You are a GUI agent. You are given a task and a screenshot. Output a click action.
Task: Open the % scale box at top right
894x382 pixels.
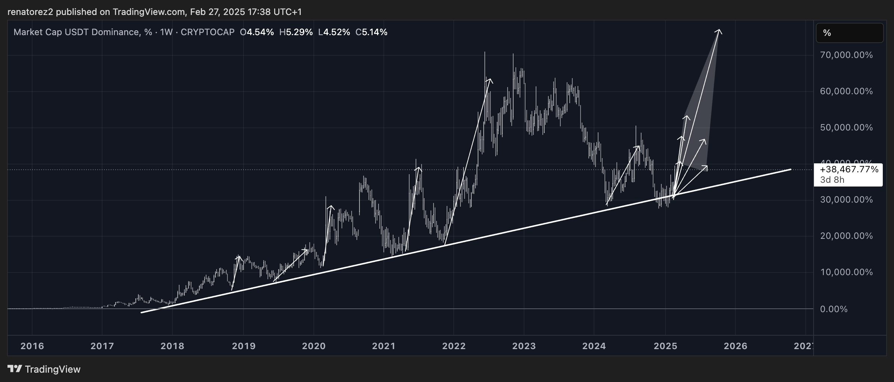pyautogui.click(x=849, y=33)
